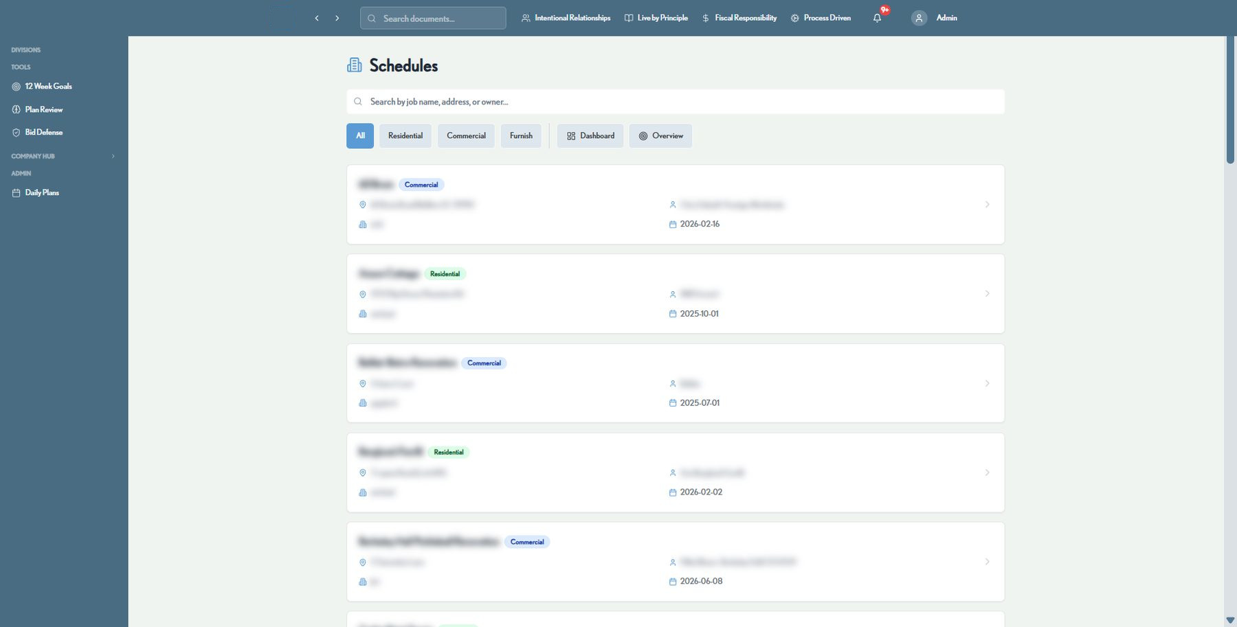Click the Commercial badge on 2026-06-08 card
Screen dimensions: 1237x627
pyautogui.click(x=527, y=542)
